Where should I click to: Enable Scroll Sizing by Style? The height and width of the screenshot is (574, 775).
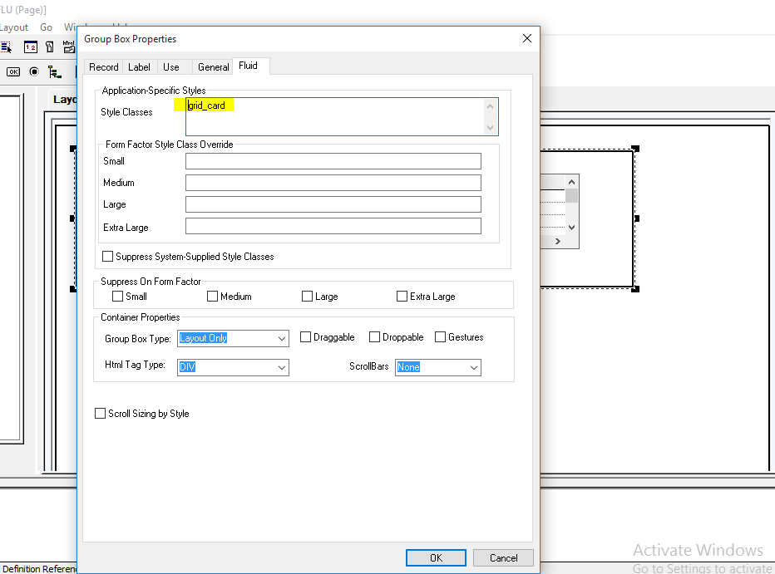[100, 413]
